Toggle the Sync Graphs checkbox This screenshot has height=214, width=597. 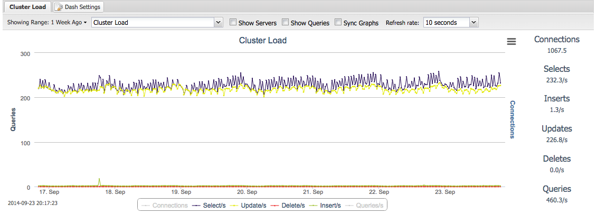[x=338, y=23]
